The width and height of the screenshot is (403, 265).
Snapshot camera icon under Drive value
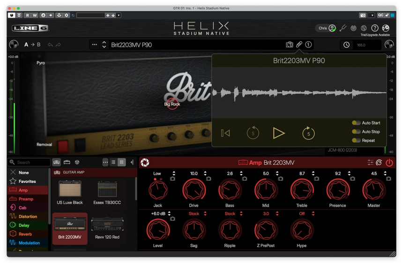click(x=209, y=179)
